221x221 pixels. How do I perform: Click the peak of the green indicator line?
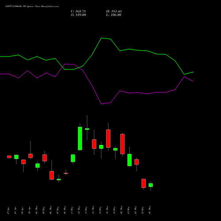coord(101,38)
